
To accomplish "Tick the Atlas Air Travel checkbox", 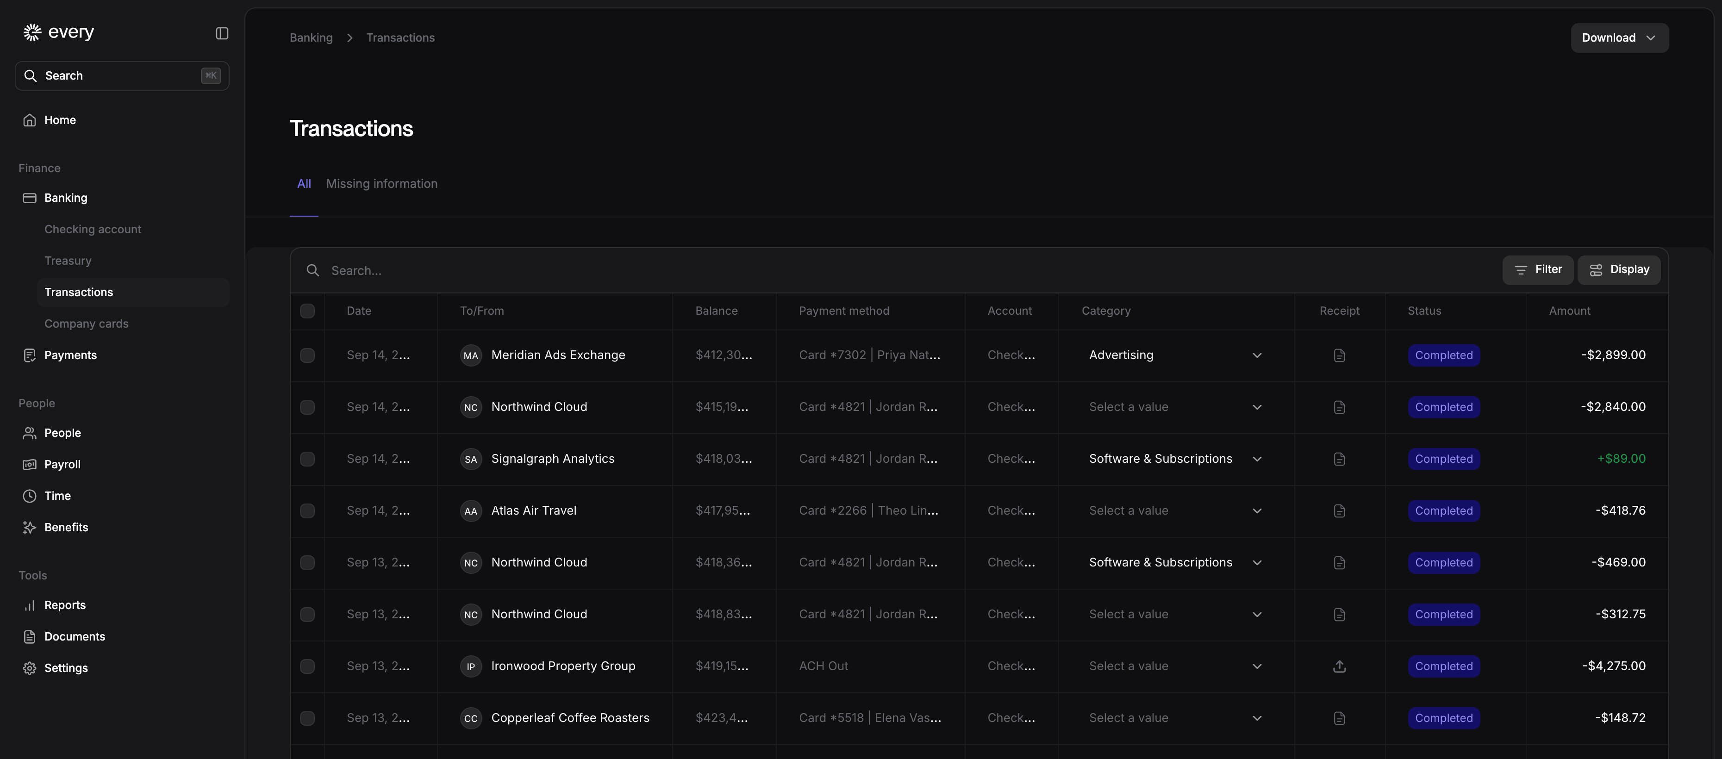I will [x=307, y=510].
